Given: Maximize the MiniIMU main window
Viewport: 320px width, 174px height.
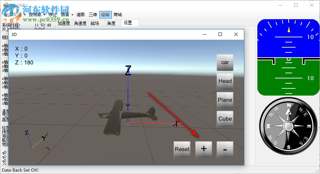Looking at the screenshot, I should (x=296, y=5).
